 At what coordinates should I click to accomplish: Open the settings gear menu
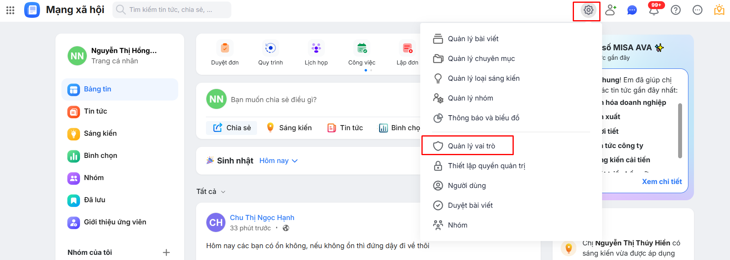click(x=588, y=10)
